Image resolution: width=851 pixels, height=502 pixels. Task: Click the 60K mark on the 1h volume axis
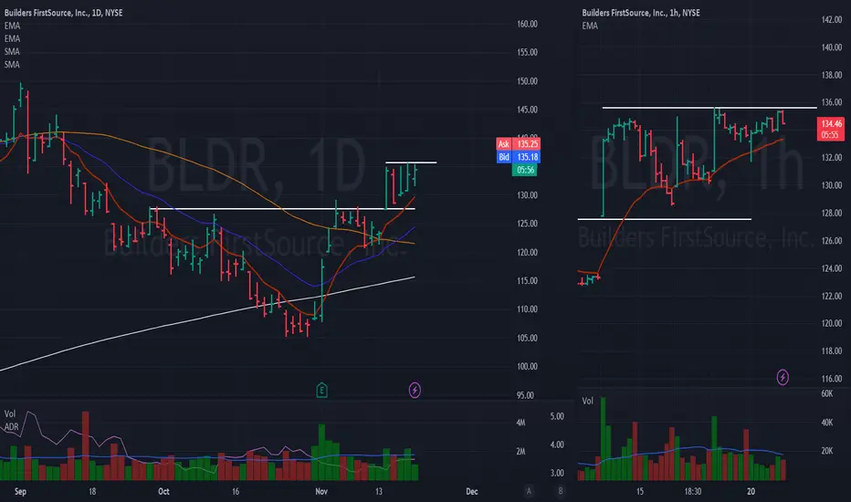coord(826,393)
